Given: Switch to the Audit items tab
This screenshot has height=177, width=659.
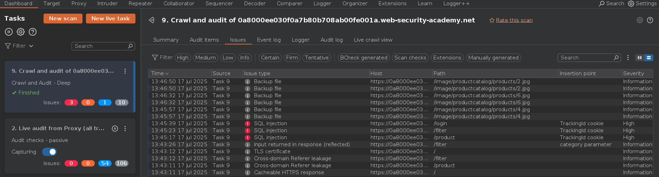Looking at the screenshot, I should pyautogui.click(x=204, y=40).
